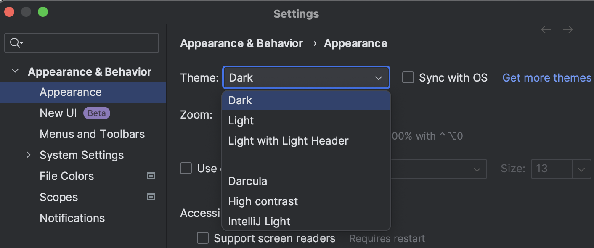Toggle the Use custom font checkbox
Screen dimensions: 594x248
coord(186,168)
